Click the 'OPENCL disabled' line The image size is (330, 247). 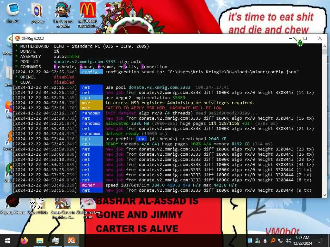point(45,77)
